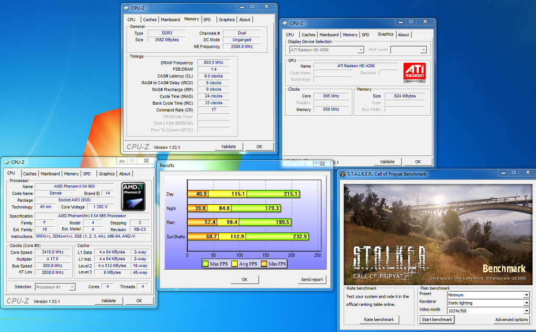The height and width of the screenshot is (332, 536).
Task: Switch to the SPD tab in Memory window
Action: tap(207, 20)
